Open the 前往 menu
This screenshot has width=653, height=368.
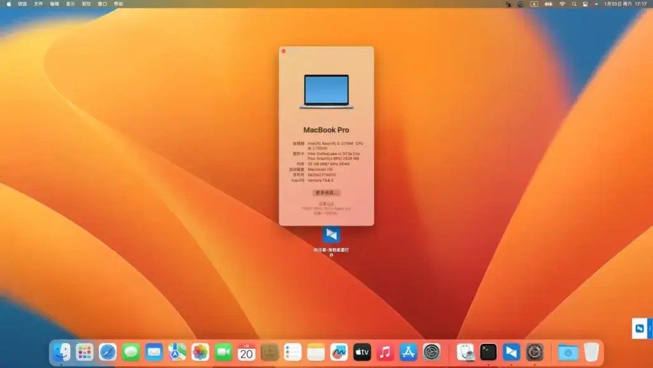point(86,4)
